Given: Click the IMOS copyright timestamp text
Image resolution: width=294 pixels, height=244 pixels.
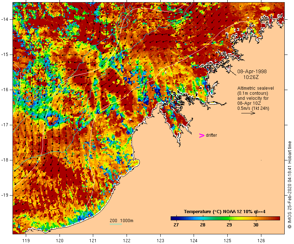Looking at the screenshot, I should pos(289,185).
